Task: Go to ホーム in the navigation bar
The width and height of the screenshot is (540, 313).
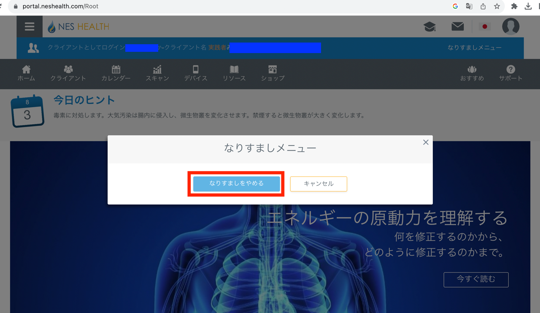Action: (x=26, y=73)
